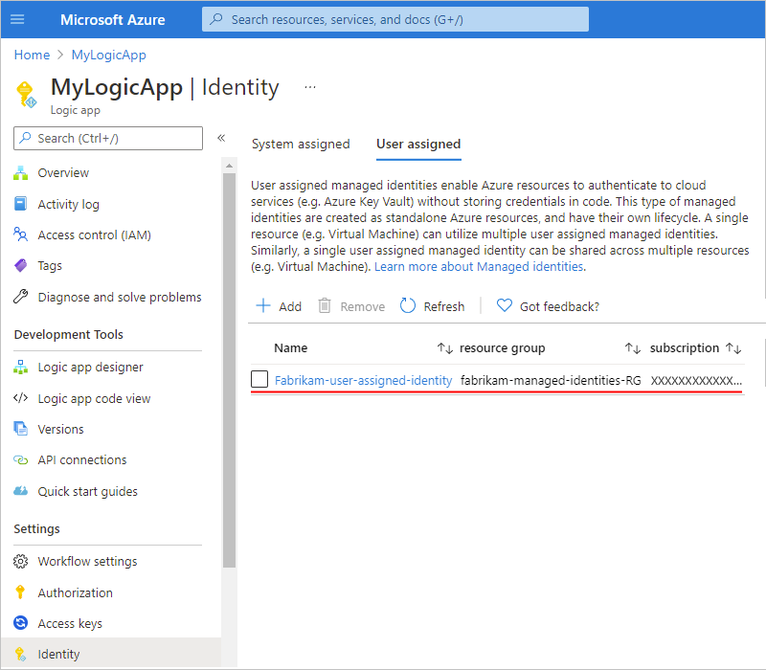Open Access control (IAM)
The height and width of the screenshot is (670, 766).
tap(94, 234)
